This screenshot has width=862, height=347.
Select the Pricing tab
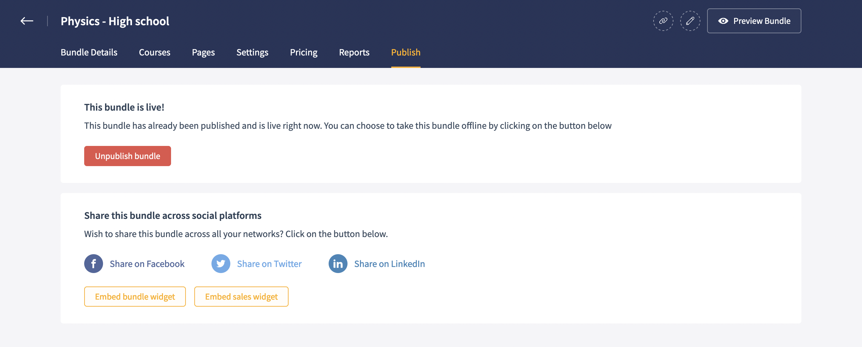tap(304, 52)
